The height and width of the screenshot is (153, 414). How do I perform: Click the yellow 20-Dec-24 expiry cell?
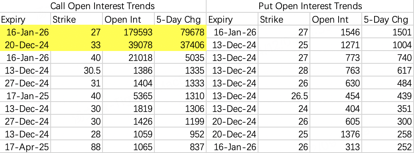[x=26, y=45]
